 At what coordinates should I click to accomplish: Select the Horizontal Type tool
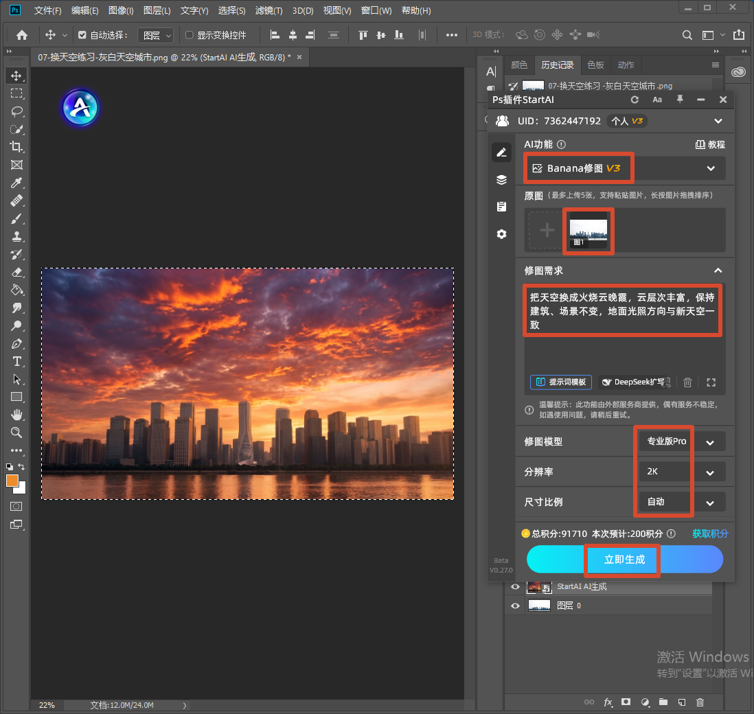16,362
